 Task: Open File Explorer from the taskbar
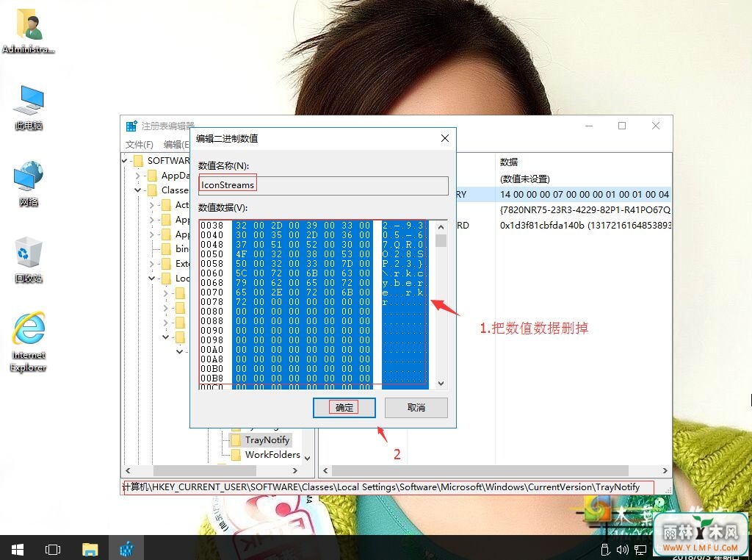[90, 549]
